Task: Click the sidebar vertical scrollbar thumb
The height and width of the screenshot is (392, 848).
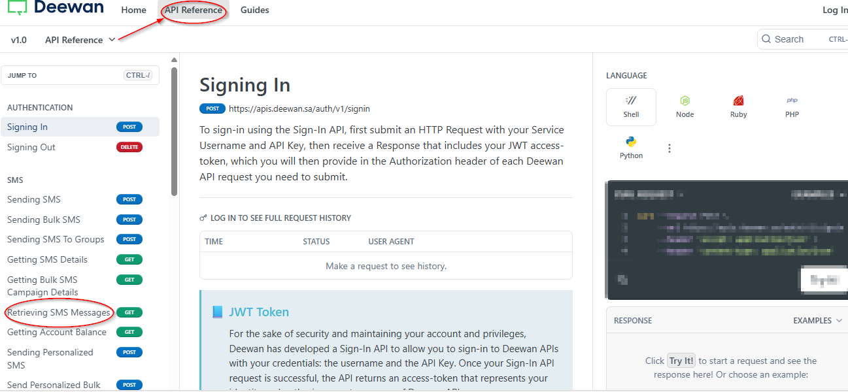Action: [x=174, y=131]
